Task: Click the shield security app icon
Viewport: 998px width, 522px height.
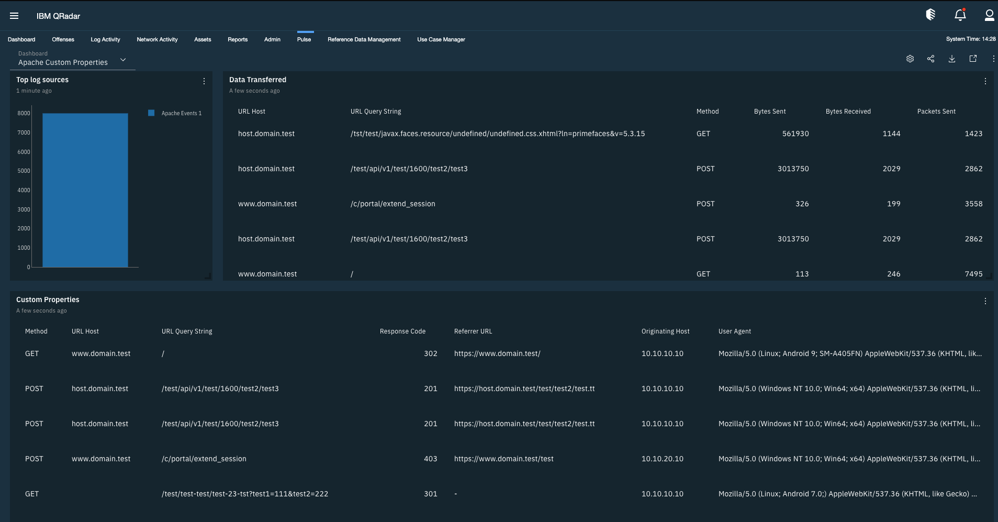Action: 931,15
